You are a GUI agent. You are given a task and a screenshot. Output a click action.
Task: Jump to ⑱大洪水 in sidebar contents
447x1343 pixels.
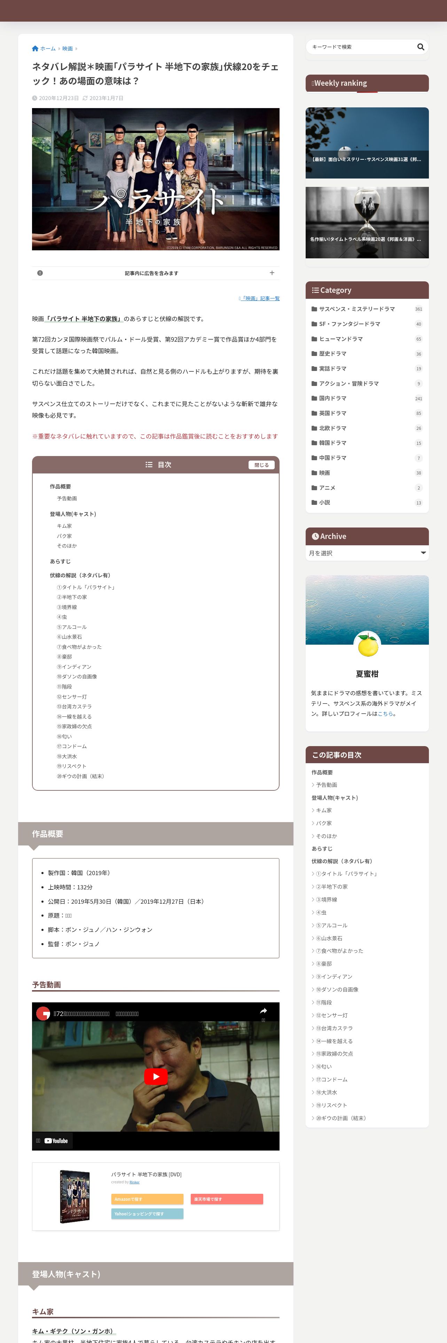pos(326,1092)
